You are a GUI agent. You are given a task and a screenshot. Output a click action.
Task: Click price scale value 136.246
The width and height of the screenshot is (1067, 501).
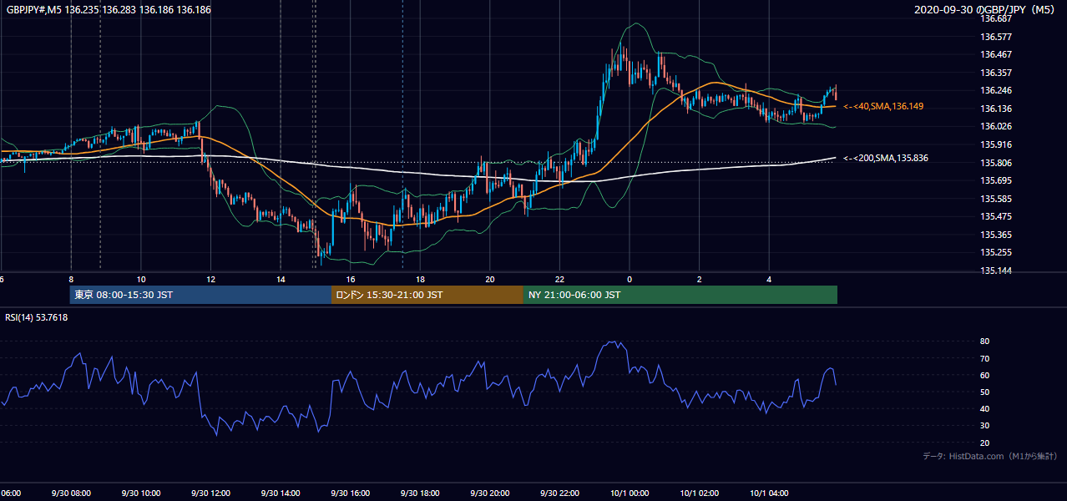pyautogui.click(x=995, y=90)
